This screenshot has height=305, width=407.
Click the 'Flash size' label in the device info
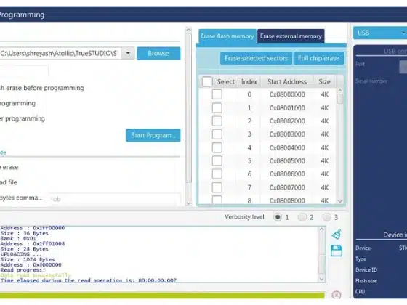[366, 281]
